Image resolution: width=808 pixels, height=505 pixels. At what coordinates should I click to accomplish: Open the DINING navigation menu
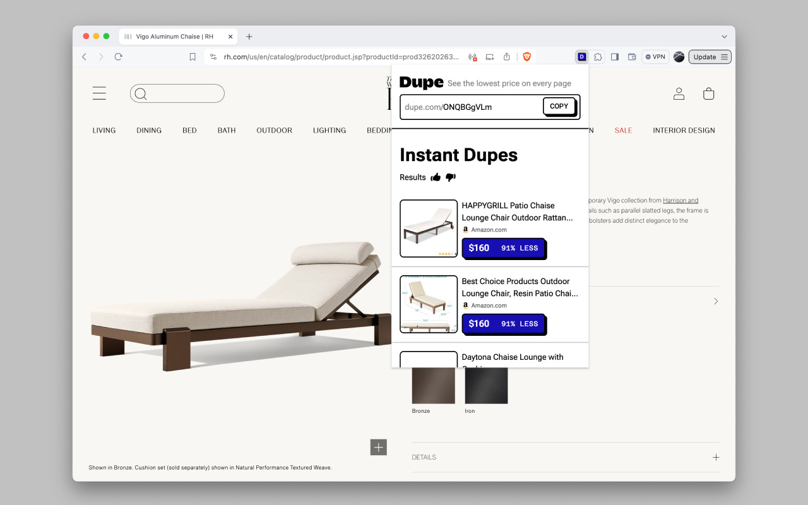click(149, 131)
